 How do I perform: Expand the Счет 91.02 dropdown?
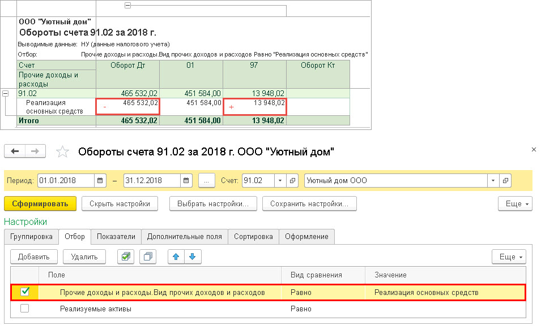(280, 180)
